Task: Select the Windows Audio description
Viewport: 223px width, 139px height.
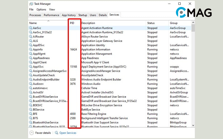Action: 91,84
